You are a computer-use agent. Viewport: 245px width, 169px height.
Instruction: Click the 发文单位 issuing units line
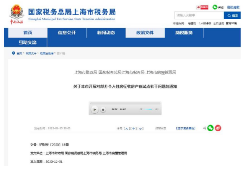point(79,154)
